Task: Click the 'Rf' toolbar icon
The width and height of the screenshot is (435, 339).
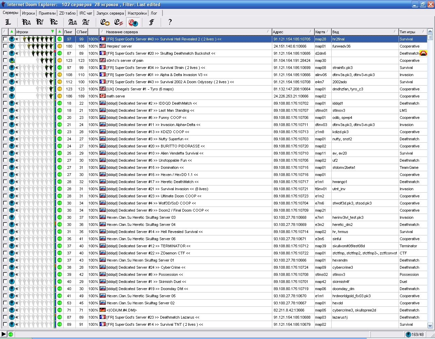Action: coord(40,22)
